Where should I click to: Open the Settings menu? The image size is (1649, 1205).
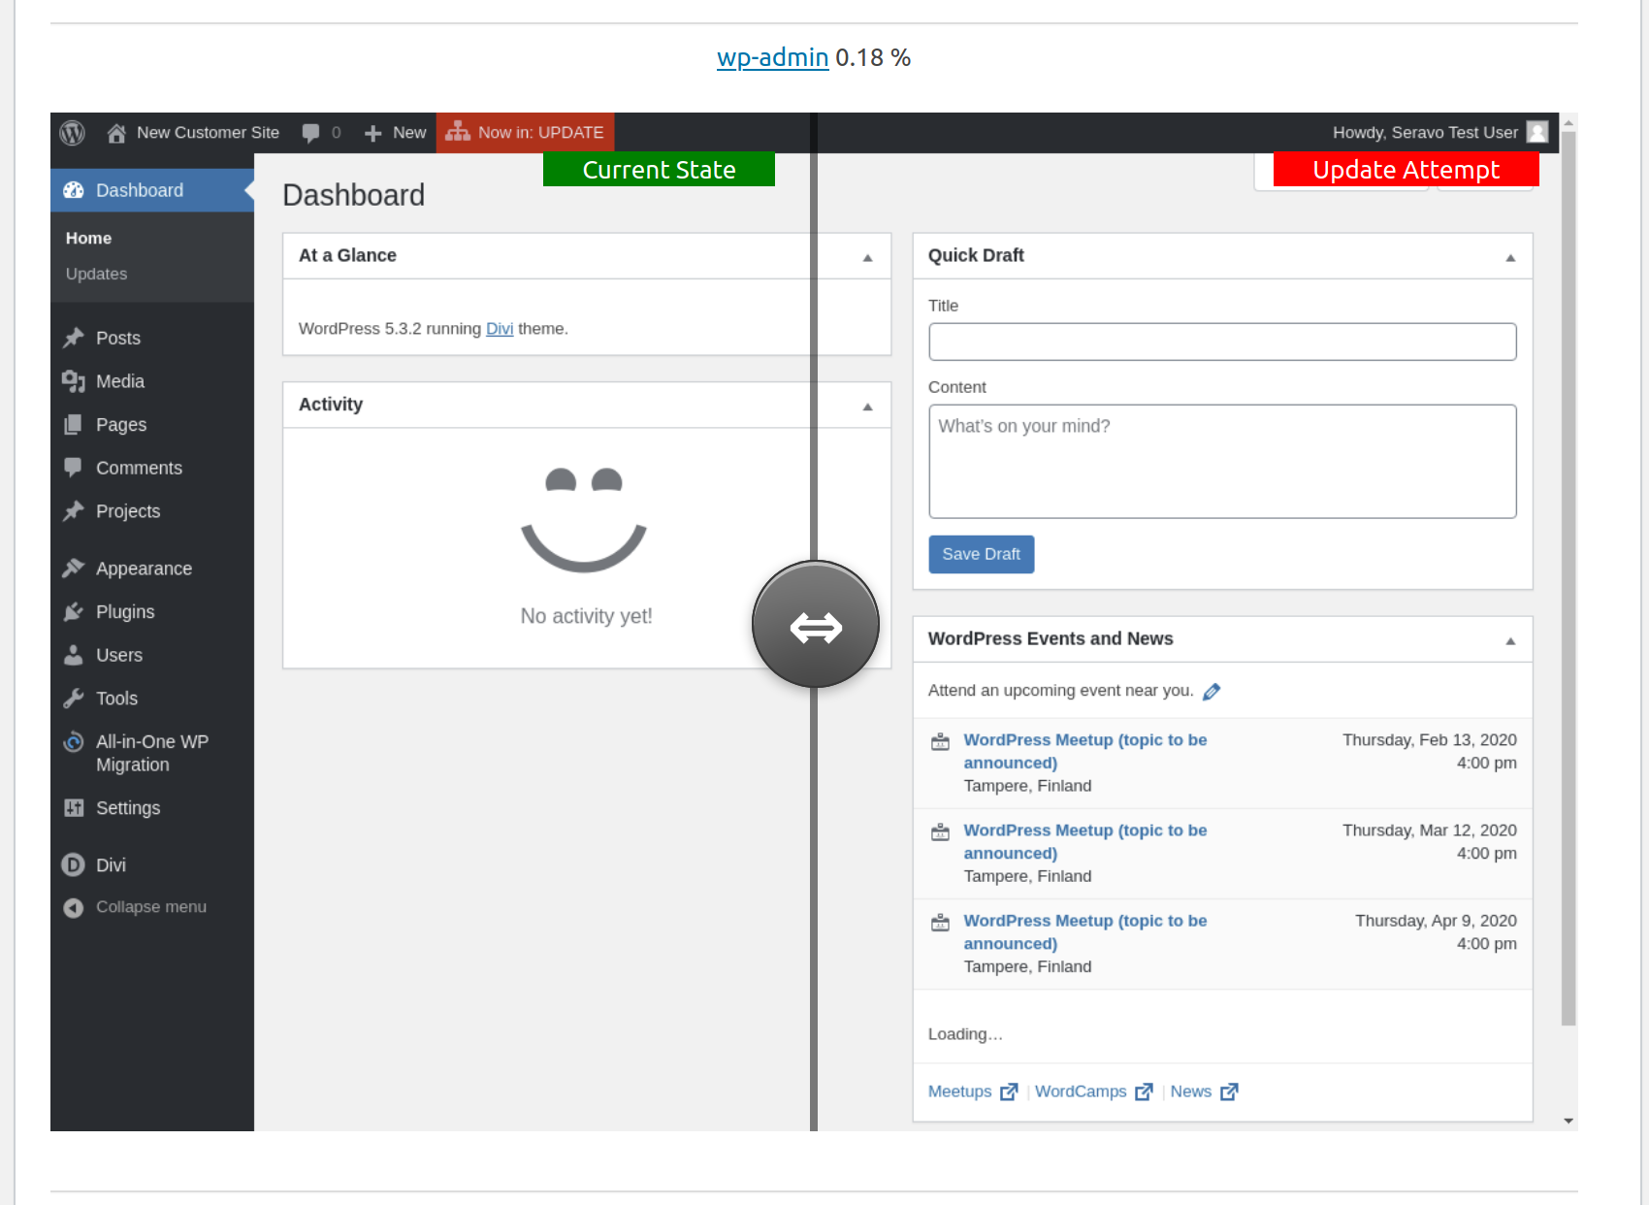coord(152,808)
